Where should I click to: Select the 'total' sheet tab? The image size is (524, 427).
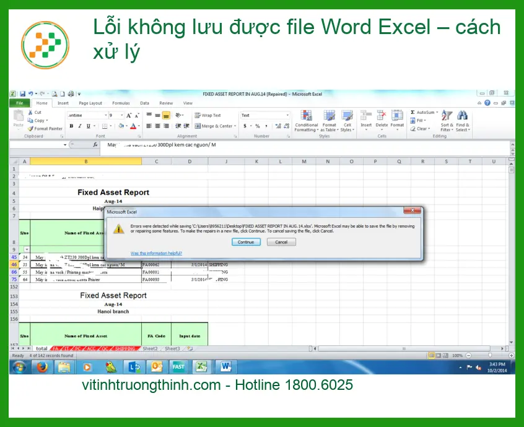click(x=41, y=348)
